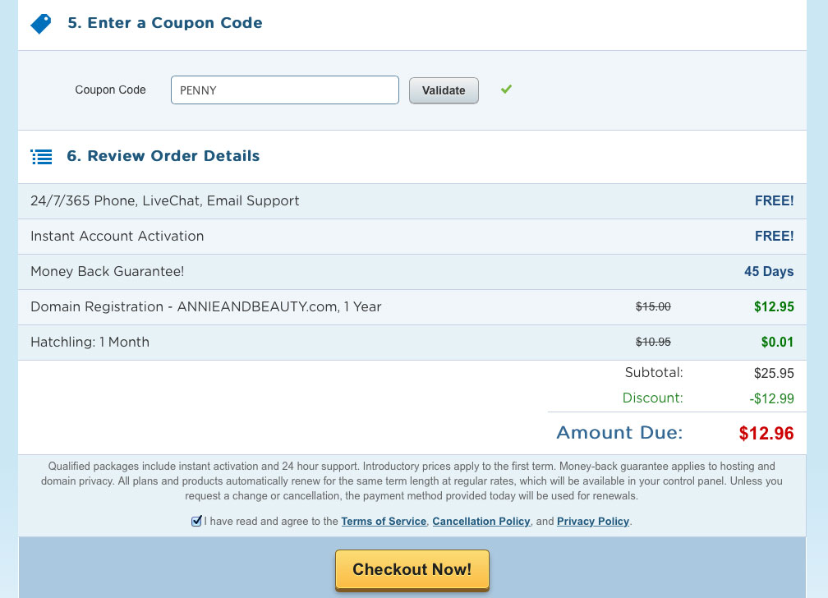Click the struck-through $15.00 price
The height and width of the screenshot is (598, 828).
click(653, 306)
